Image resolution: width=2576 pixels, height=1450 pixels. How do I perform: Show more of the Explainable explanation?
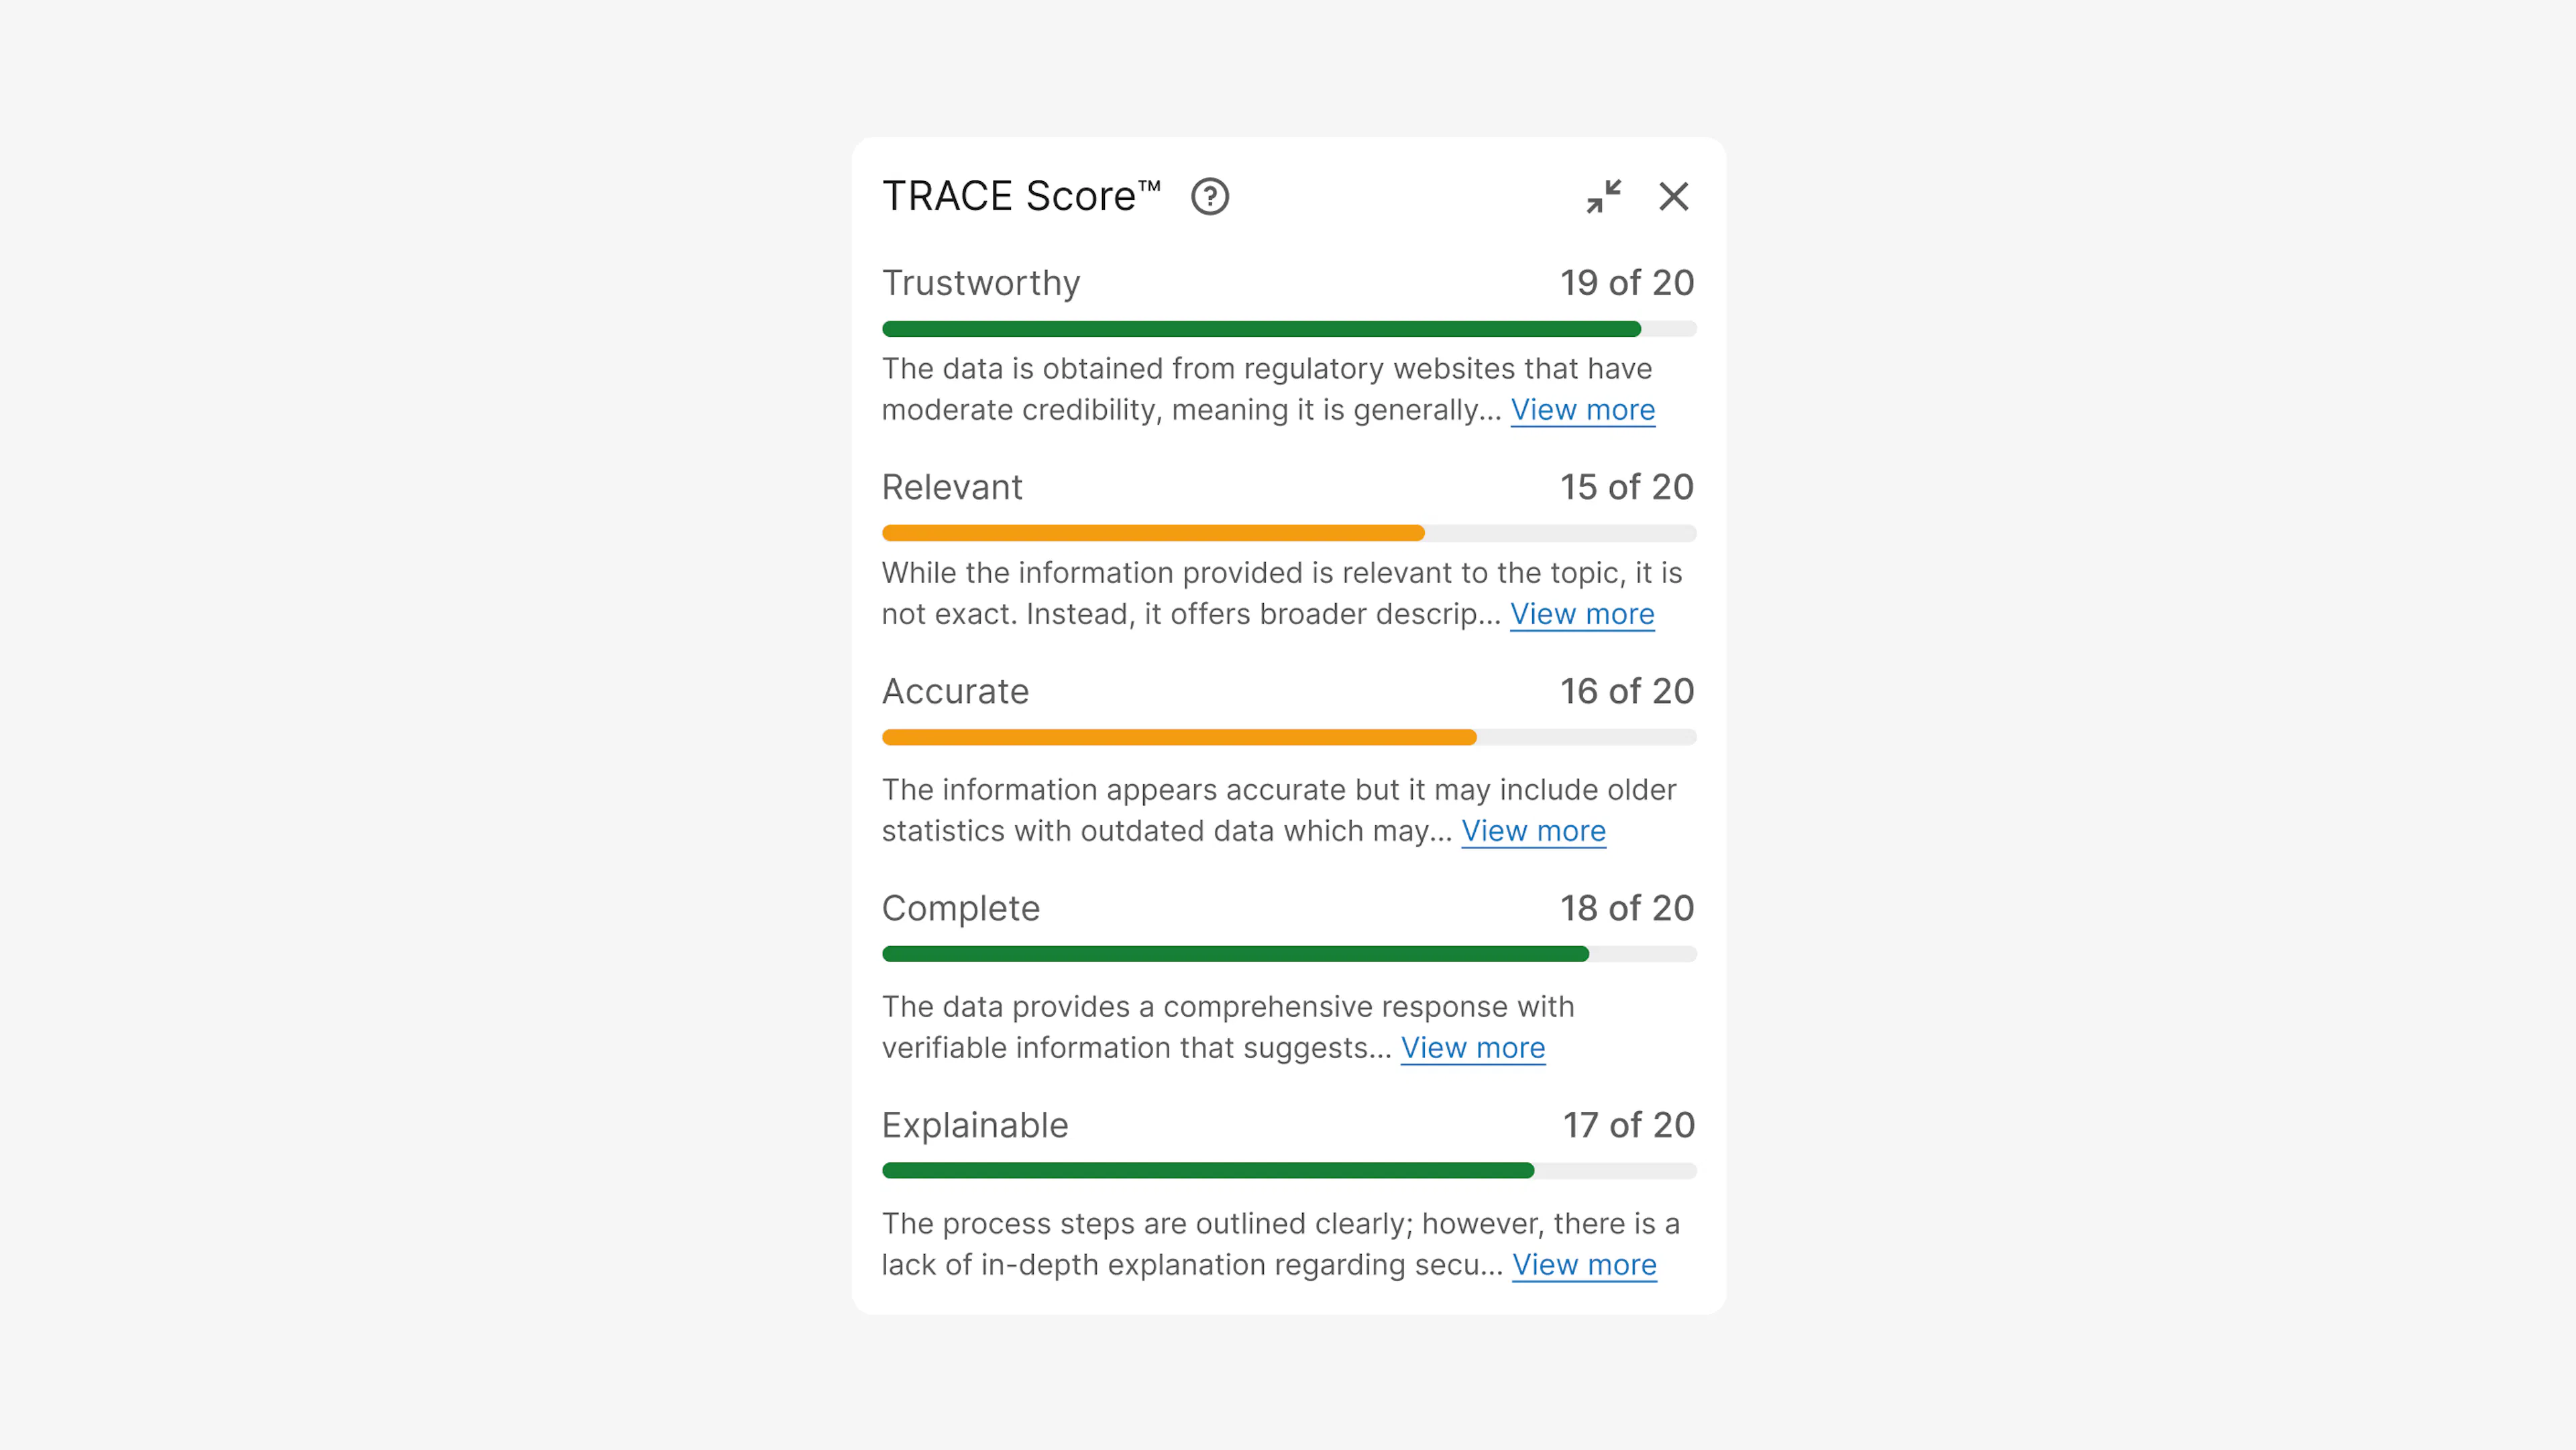pos(1584,1265)
